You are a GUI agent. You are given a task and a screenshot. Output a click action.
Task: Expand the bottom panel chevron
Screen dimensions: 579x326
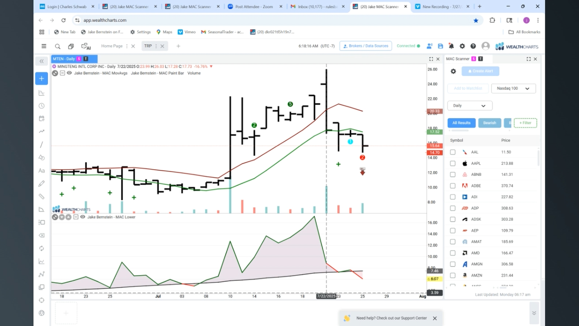pos(534,313)
